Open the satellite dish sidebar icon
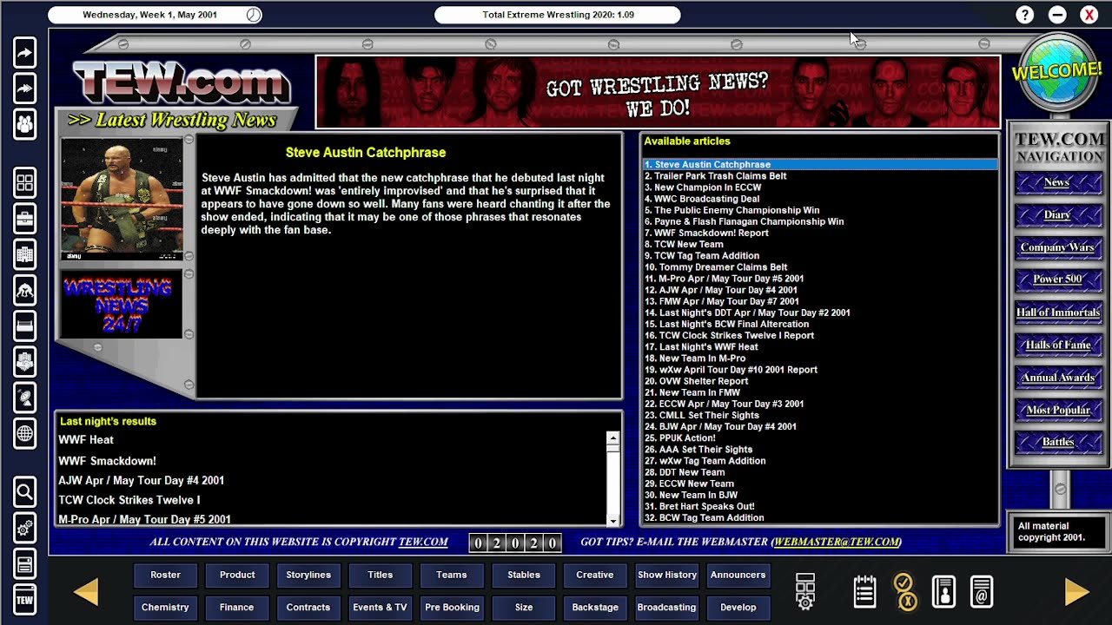1112x625 pixels. (24, 398)
